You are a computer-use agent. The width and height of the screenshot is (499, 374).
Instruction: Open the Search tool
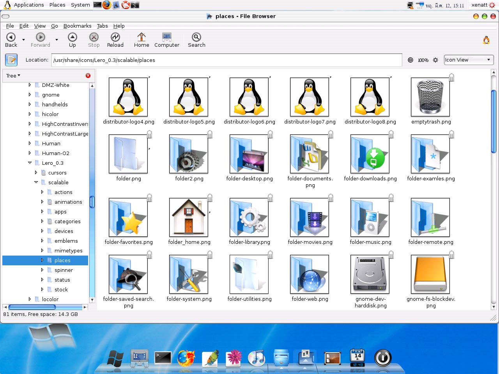click(x=196, y=40)
